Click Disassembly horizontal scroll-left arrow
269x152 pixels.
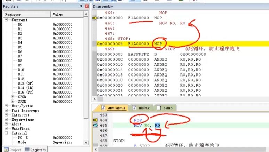(x=95, y=99)
